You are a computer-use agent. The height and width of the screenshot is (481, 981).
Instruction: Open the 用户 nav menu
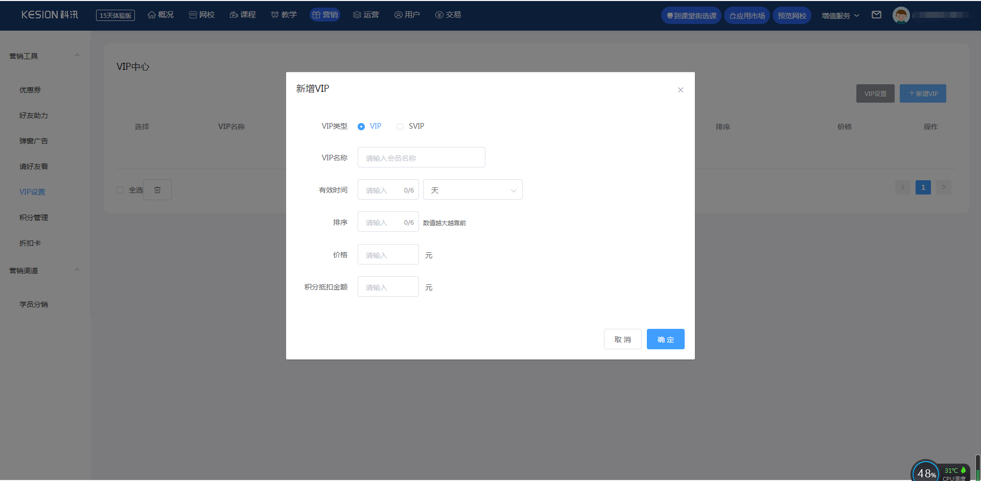coord(407,15)
